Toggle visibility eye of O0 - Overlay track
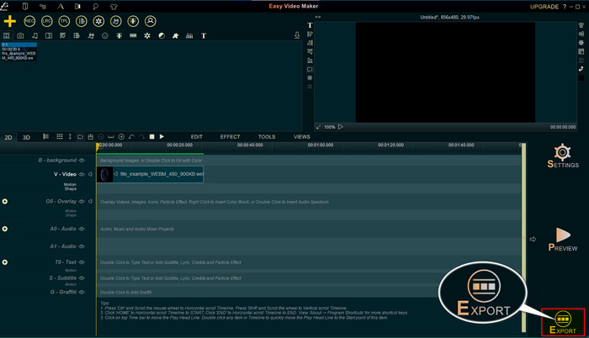 82,201
